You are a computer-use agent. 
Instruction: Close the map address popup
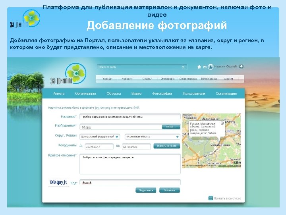[x=222, y=123]
